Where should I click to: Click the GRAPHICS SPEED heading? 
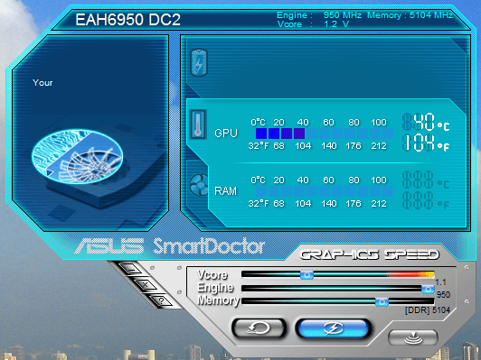(x=370, y=254)
